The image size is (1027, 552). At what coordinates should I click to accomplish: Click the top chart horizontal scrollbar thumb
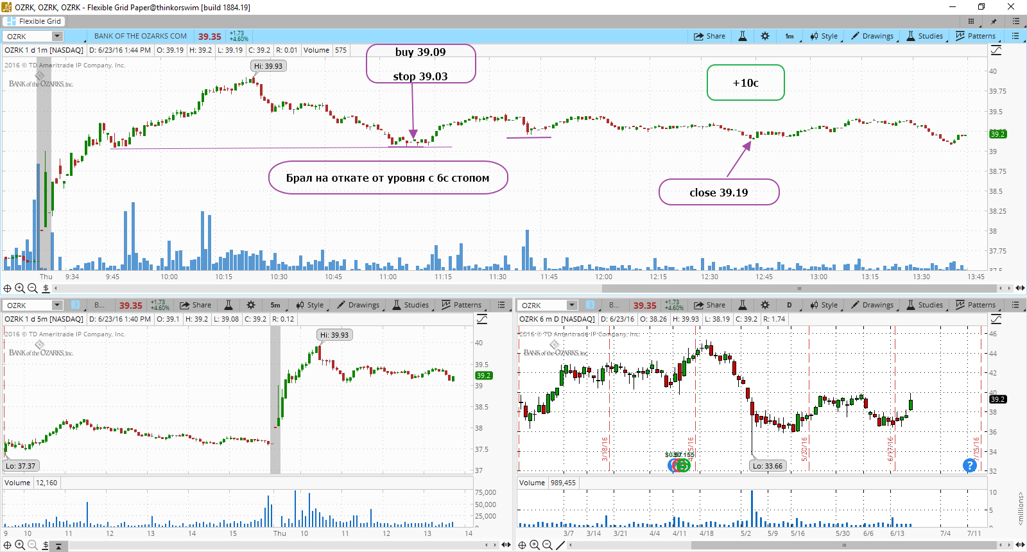[800, 288]
